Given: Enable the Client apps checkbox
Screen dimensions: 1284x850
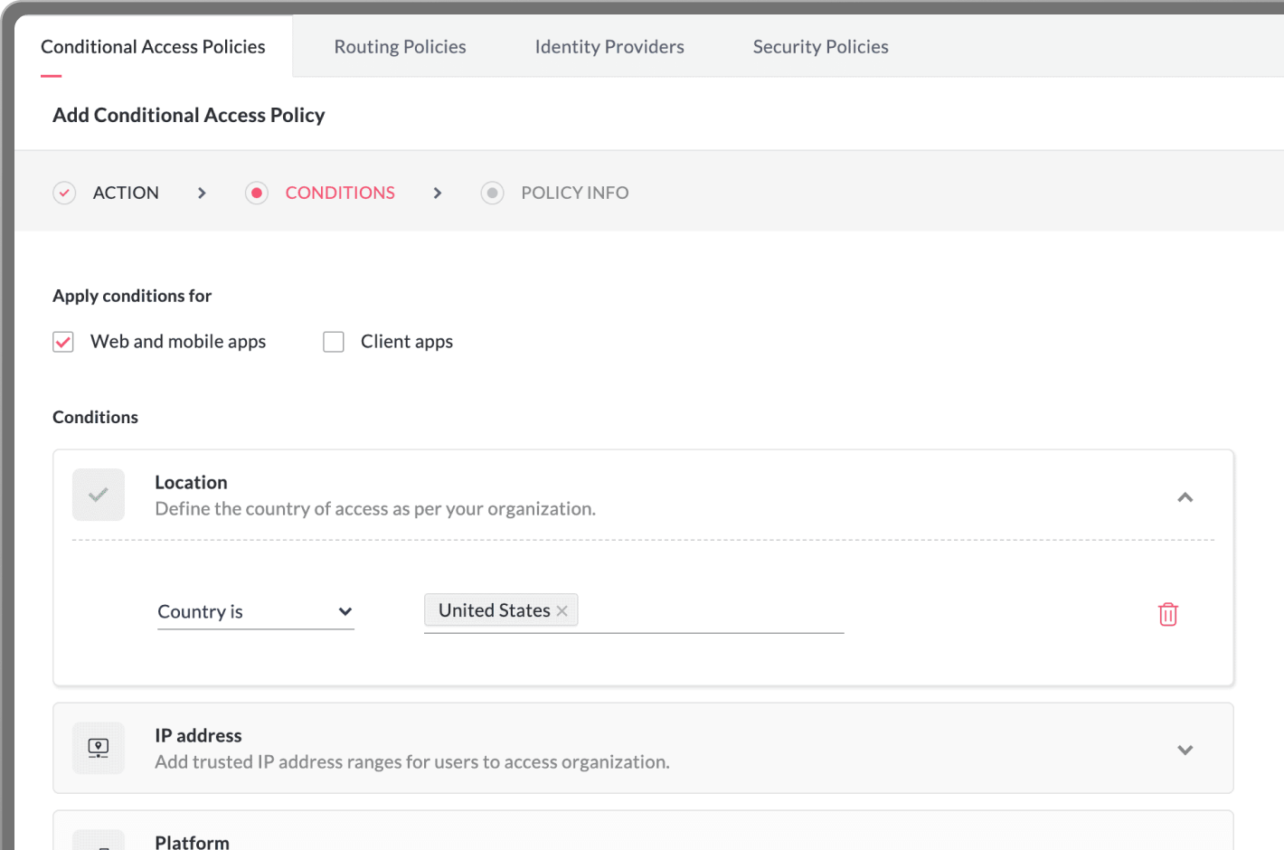Looking at the screenshot, I should (334, 342).
